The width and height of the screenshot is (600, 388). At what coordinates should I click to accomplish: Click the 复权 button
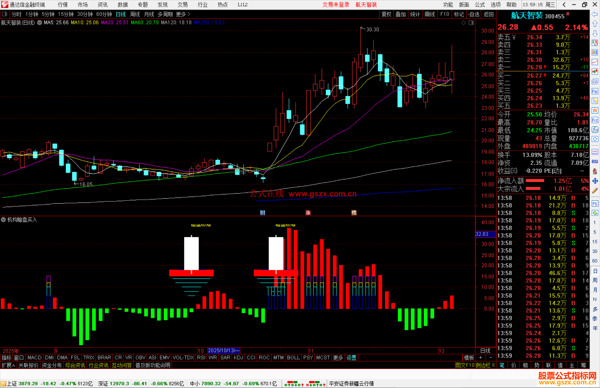click(x=386, y=14)
